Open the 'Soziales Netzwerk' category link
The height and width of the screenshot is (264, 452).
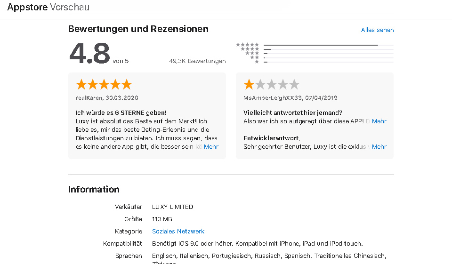[x=178, y=232]
